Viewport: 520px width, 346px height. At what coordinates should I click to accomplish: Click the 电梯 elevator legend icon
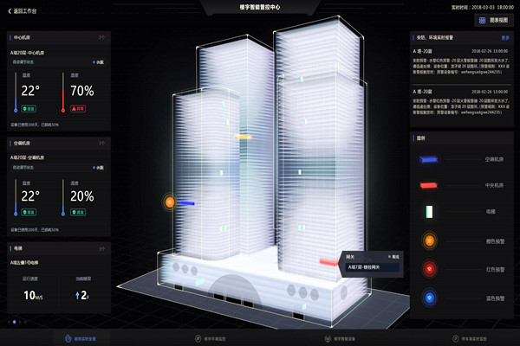pyautogui.click(x=428, y=212)
